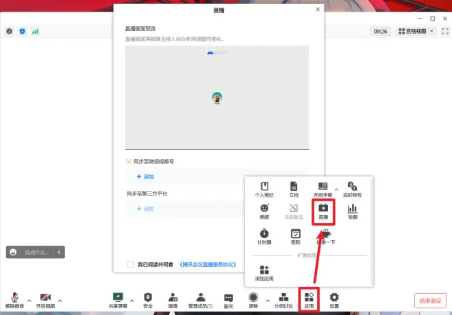
Task: Expand video options arrow beside 开启视频
Action: pos(60,301)
